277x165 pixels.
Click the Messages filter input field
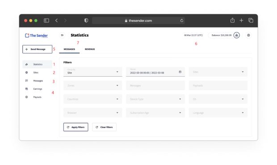click(155, 86)
